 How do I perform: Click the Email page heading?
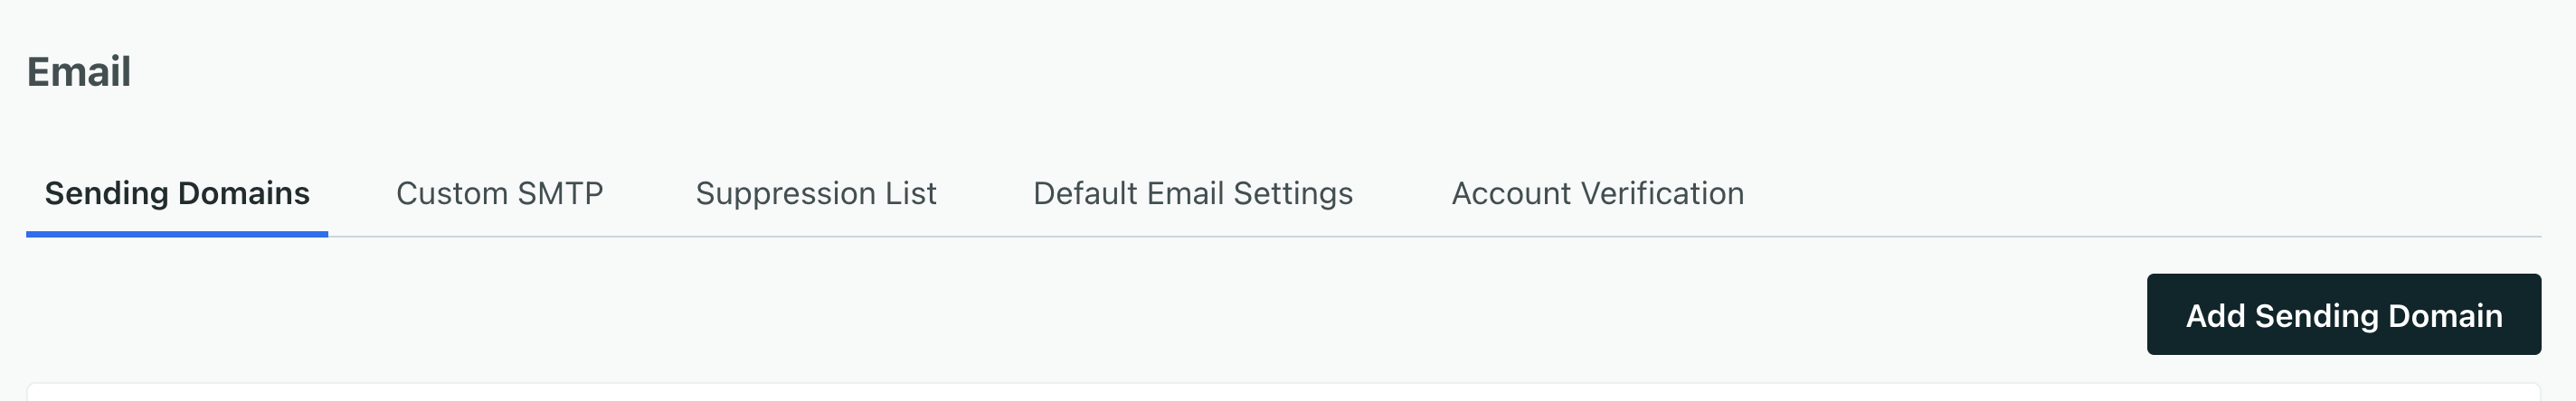[79, 72]
